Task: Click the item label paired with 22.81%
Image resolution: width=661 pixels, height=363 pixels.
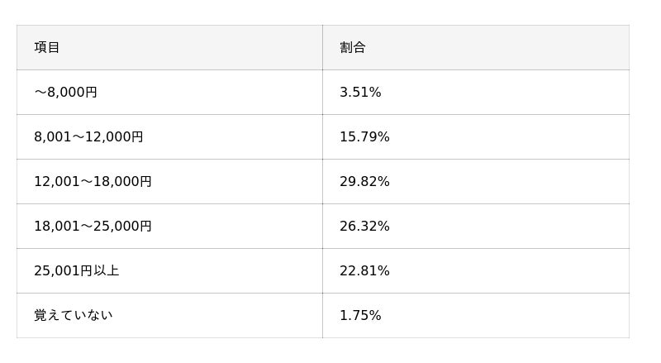Action: 77,271
